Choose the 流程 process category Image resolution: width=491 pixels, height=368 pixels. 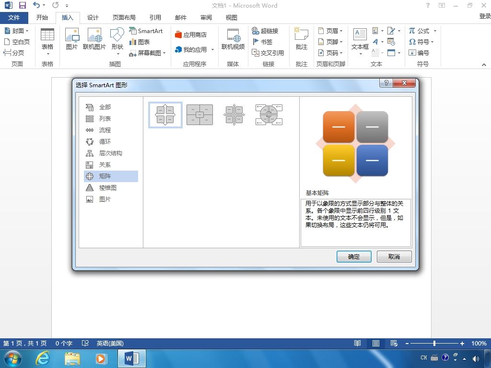pos(111,130)
